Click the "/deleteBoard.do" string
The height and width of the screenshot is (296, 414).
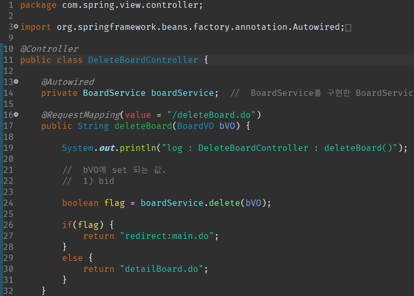point(211,115)
